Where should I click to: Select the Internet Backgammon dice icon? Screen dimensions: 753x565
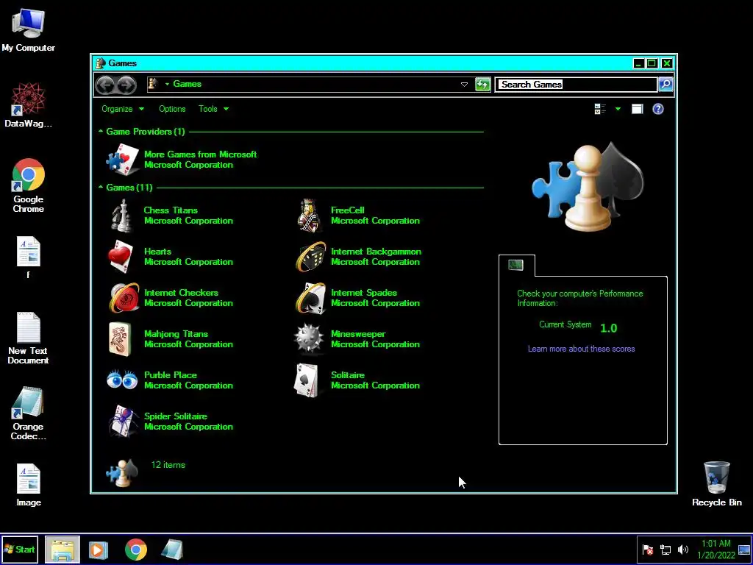coord(311,257)
